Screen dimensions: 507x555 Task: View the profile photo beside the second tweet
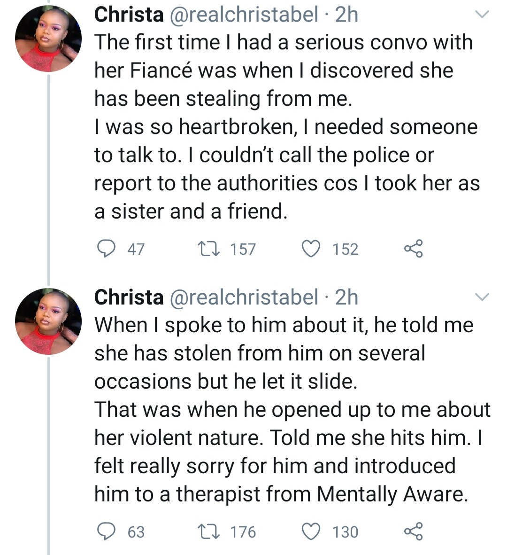48,321
